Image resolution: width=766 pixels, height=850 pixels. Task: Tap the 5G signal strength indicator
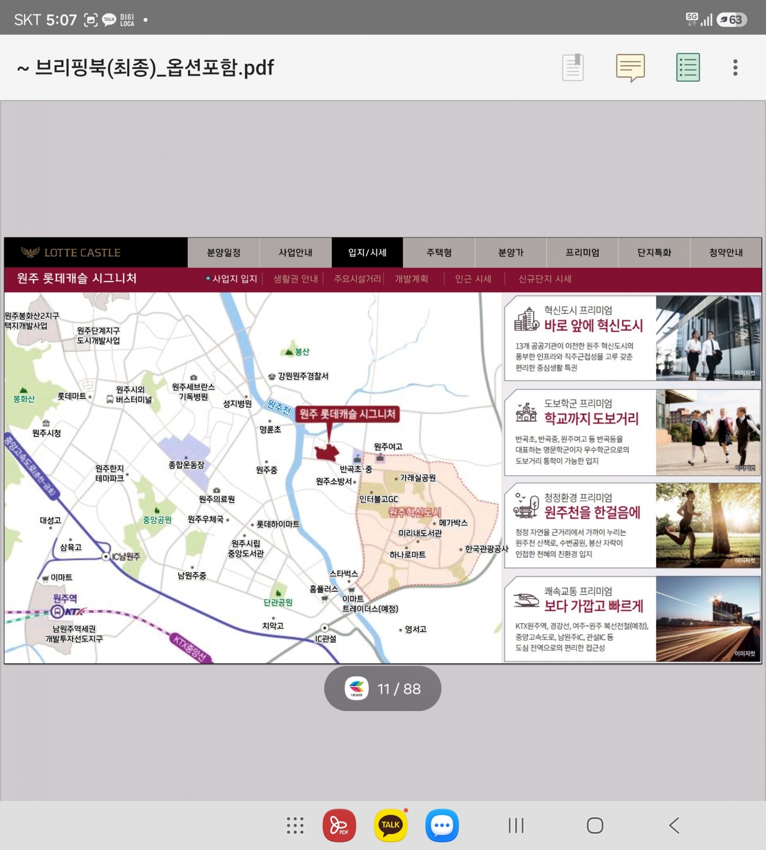coord(699,19)
